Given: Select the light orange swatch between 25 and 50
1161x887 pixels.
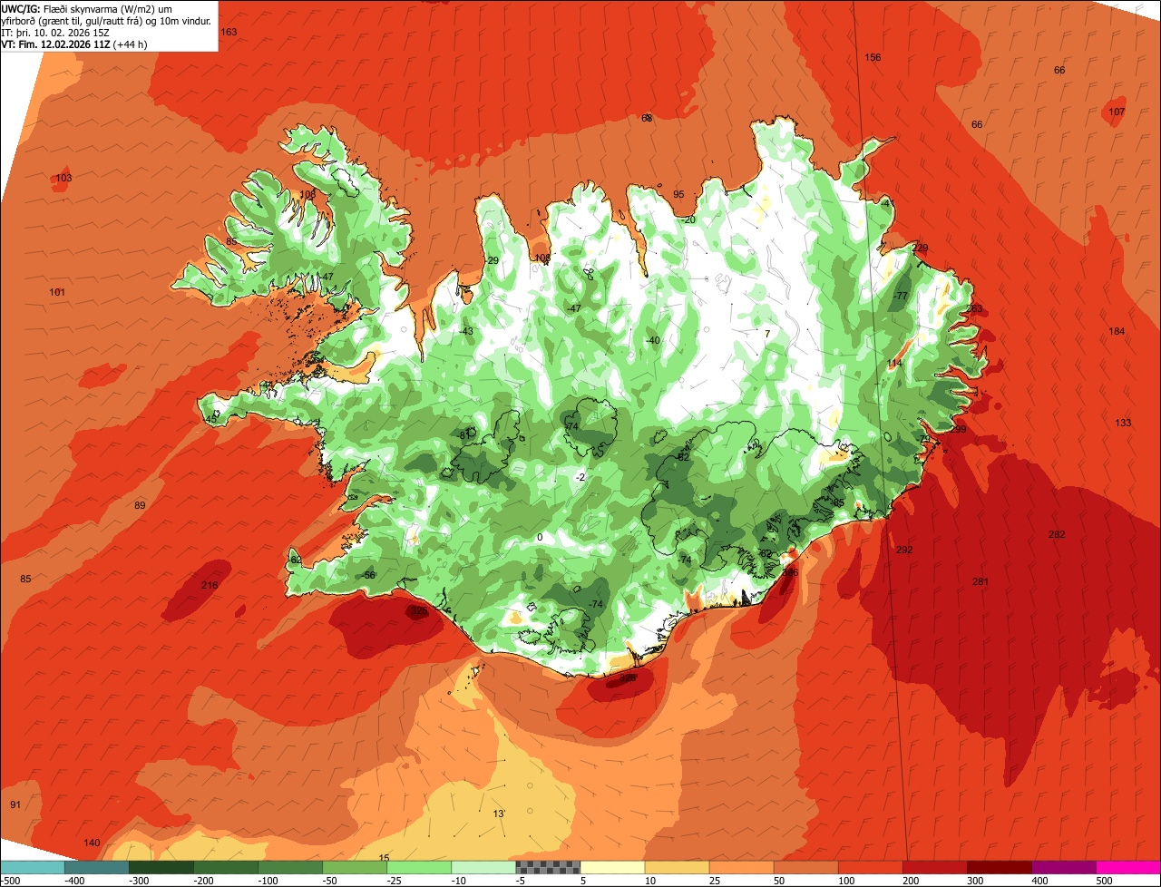Looking at the screenshot, I should click(741, 867).
